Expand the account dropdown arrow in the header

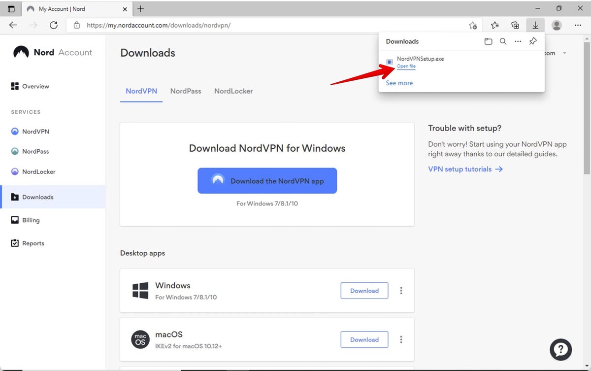tap(564, 53)
